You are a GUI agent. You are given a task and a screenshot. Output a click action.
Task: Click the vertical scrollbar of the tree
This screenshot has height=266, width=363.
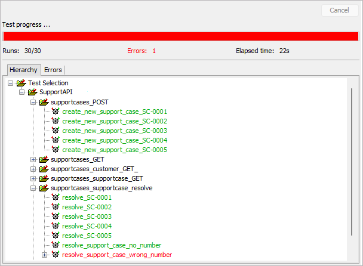pos(351,167)
